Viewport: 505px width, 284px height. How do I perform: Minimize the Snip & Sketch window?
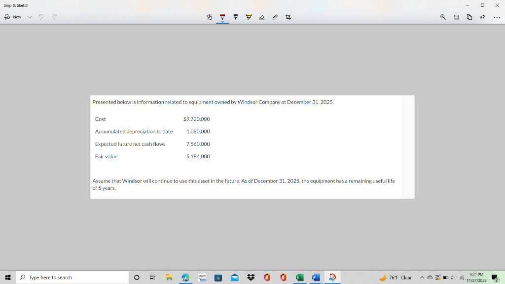(468, 5)
